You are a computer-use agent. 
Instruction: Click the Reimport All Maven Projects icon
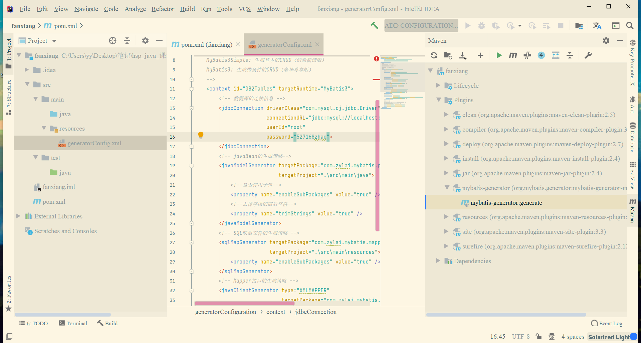pyautogui.click(x=434, y=55)
